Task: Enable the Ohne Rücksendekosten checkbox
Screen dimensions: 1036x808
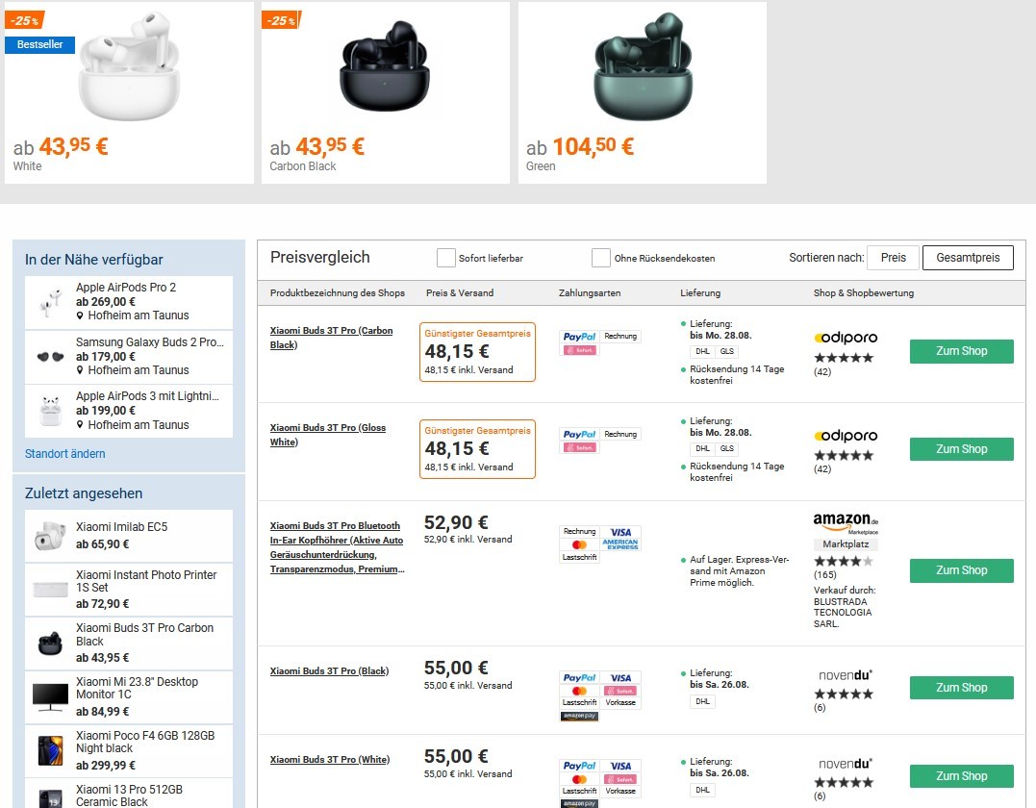Action: pyautogui.click(x=600, y=258)
